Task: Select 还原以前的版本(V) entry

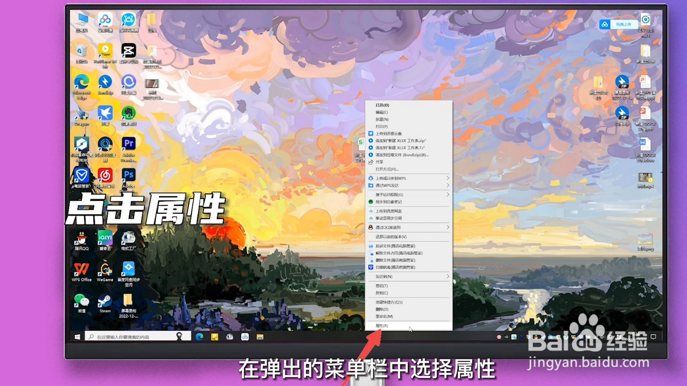Action: tap(408, 237)
